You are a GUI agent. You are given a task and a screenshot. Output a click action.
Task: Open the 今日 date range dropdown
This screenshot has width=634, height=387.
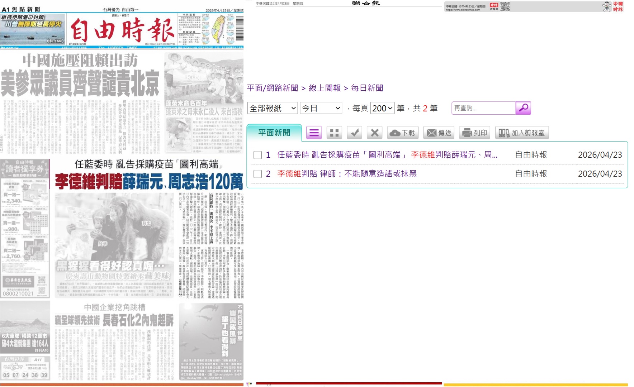click(321, 108)
